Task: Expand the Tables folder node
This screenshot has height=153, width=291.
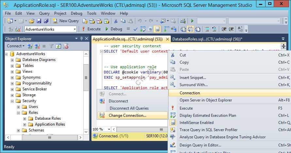Action: tap(12, 66)
